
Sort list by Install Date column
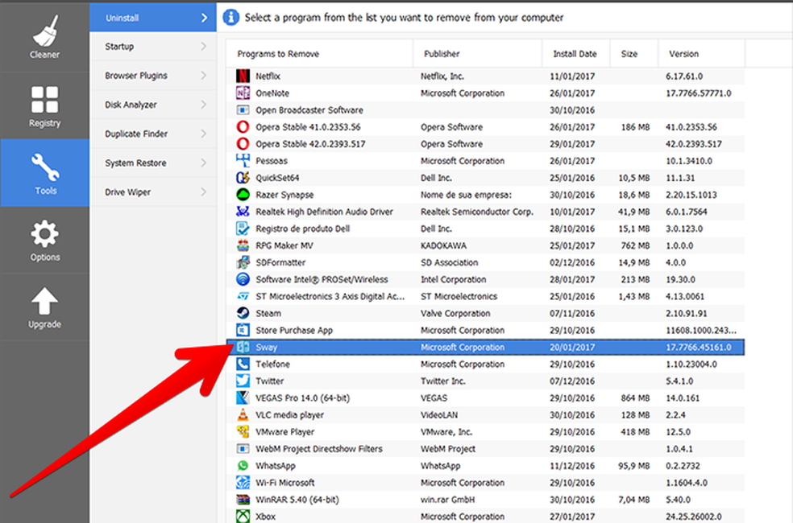pos(575,54)
